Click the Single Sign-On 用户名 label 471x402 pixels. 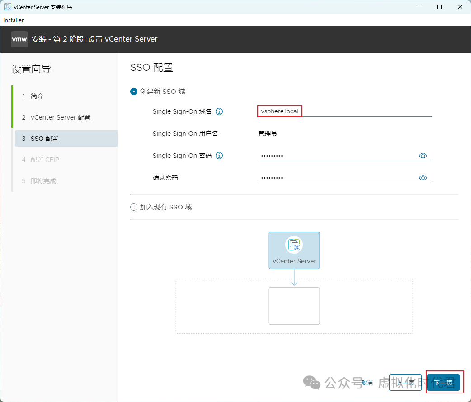(185, 134)
